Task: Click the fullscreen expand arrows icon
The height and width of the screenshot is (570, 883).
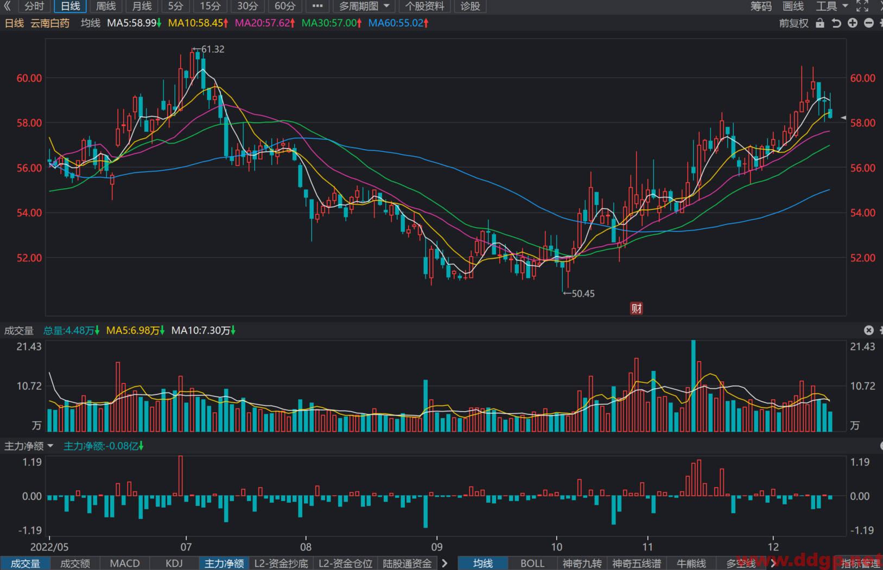Action: pyautogui.click(x=862, y=6)
